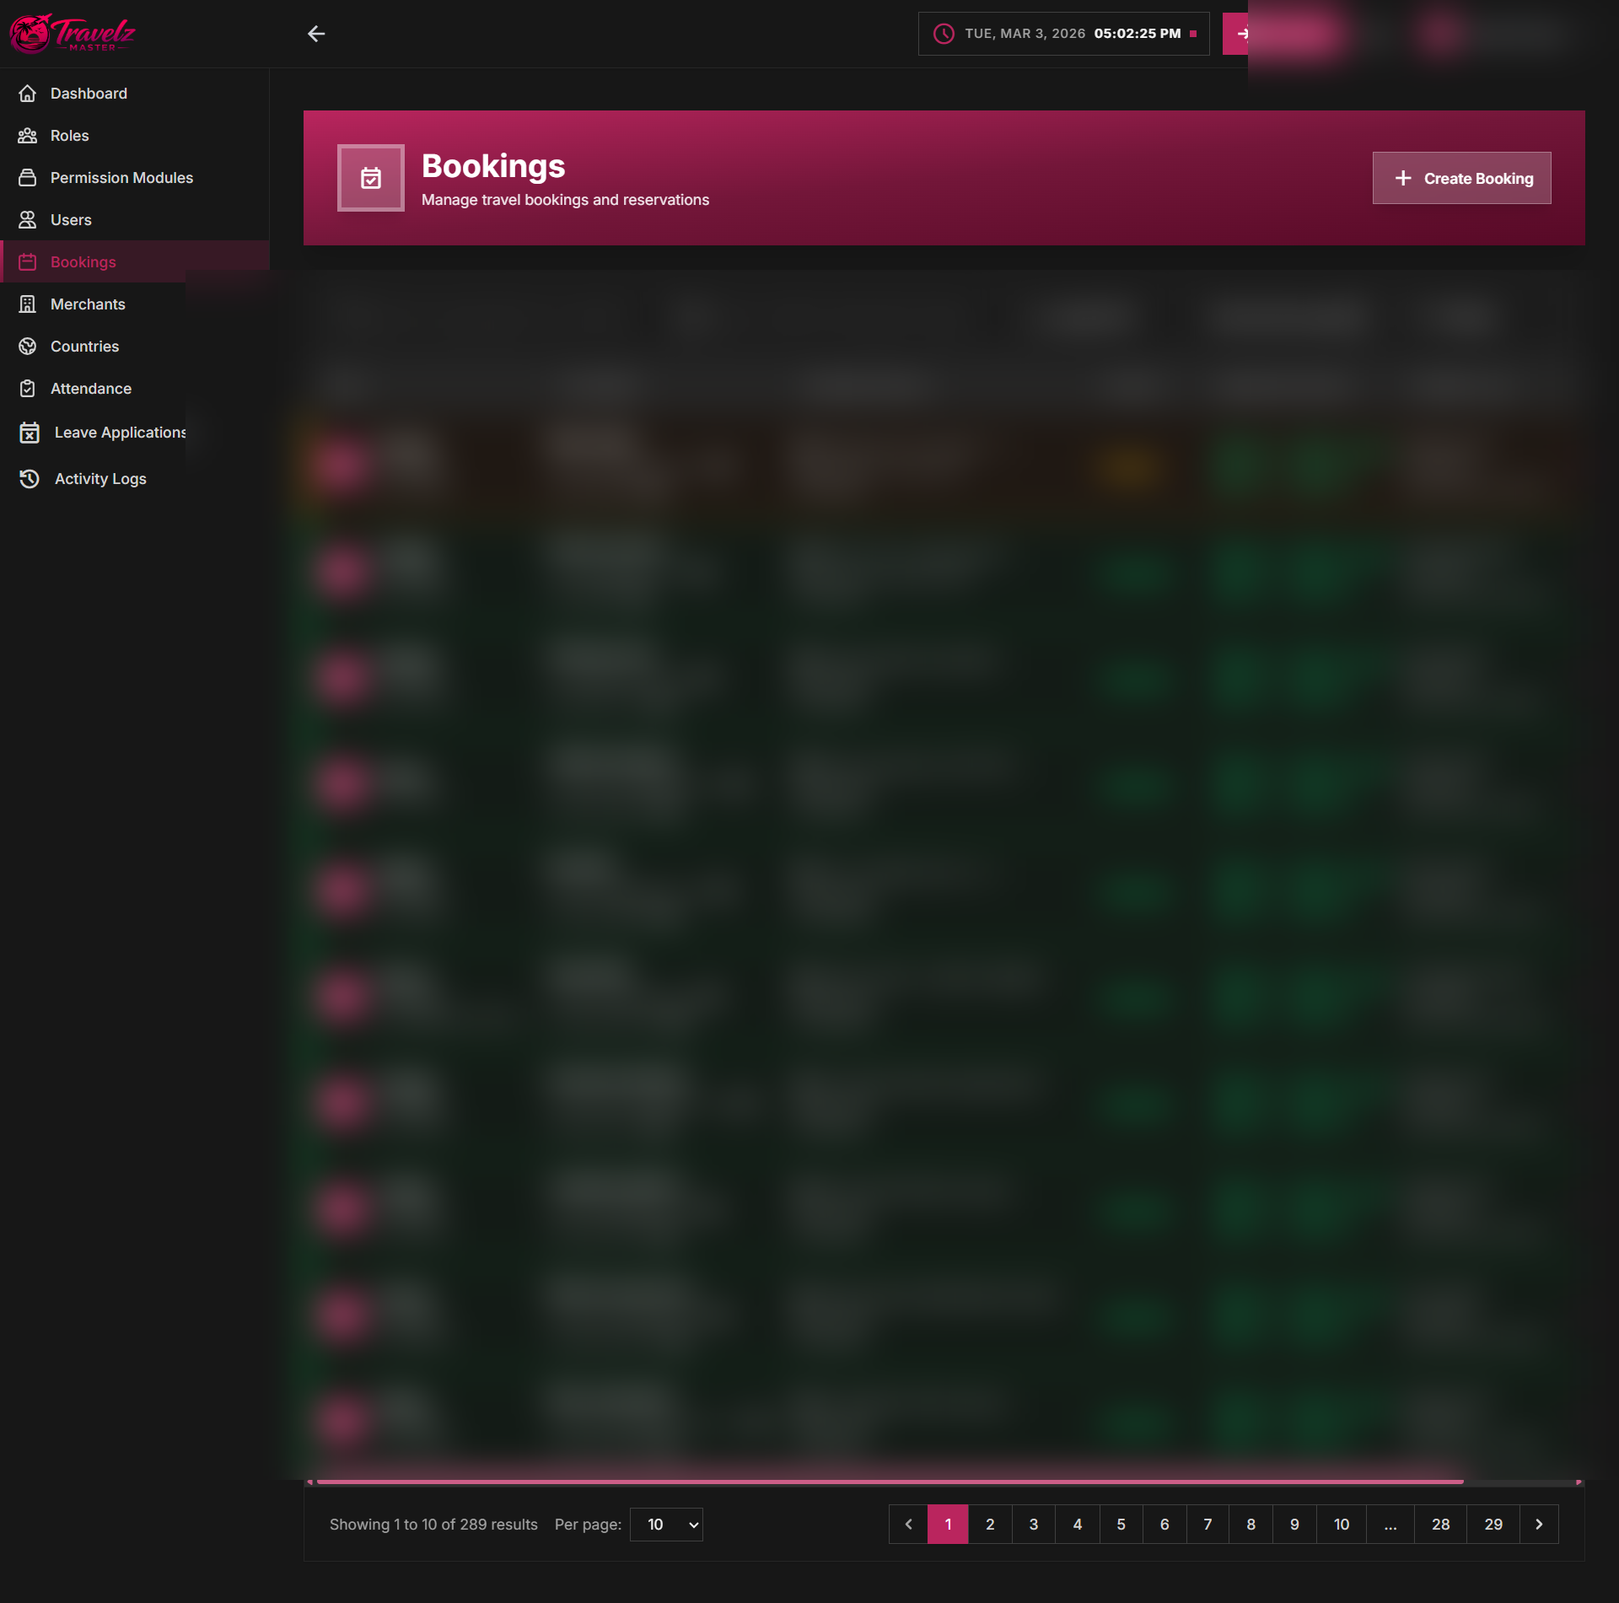Click the Bookings header calendar-check icon
This screenshot has height=1603, width=1619.
(371, 178)
